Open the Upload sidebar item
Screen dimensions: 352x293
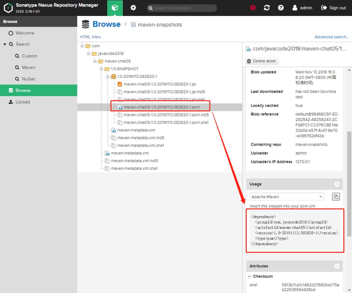pyautogui.click(x=22, y=102)
